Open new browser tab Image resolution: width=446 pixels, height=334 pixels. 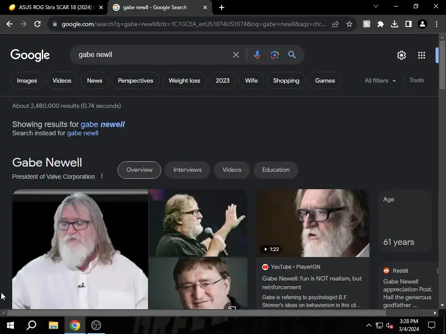222,7
